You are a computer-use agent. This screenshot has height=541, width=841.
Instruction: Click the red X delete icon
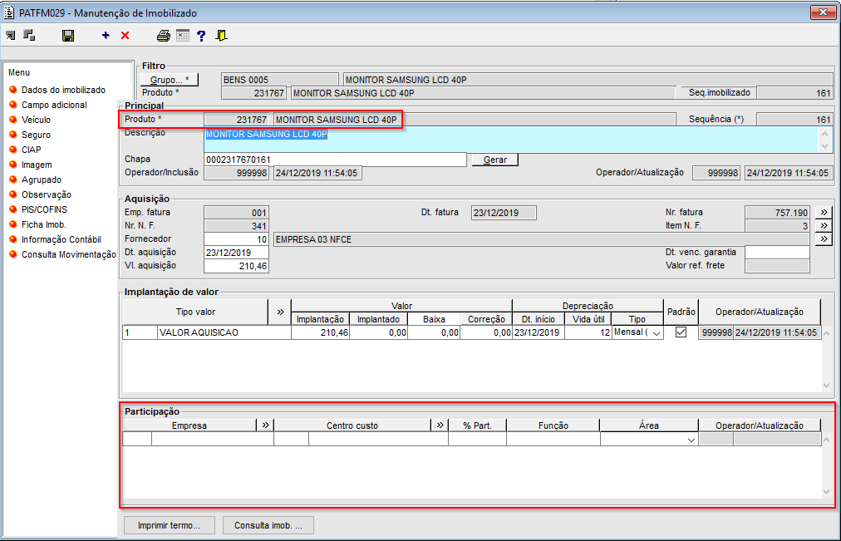pyautogui.click(x=125, y=36)
